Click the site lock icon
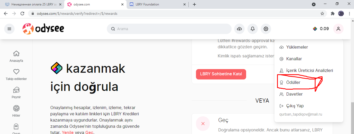The image size is (354, 134). pos(33,14)
